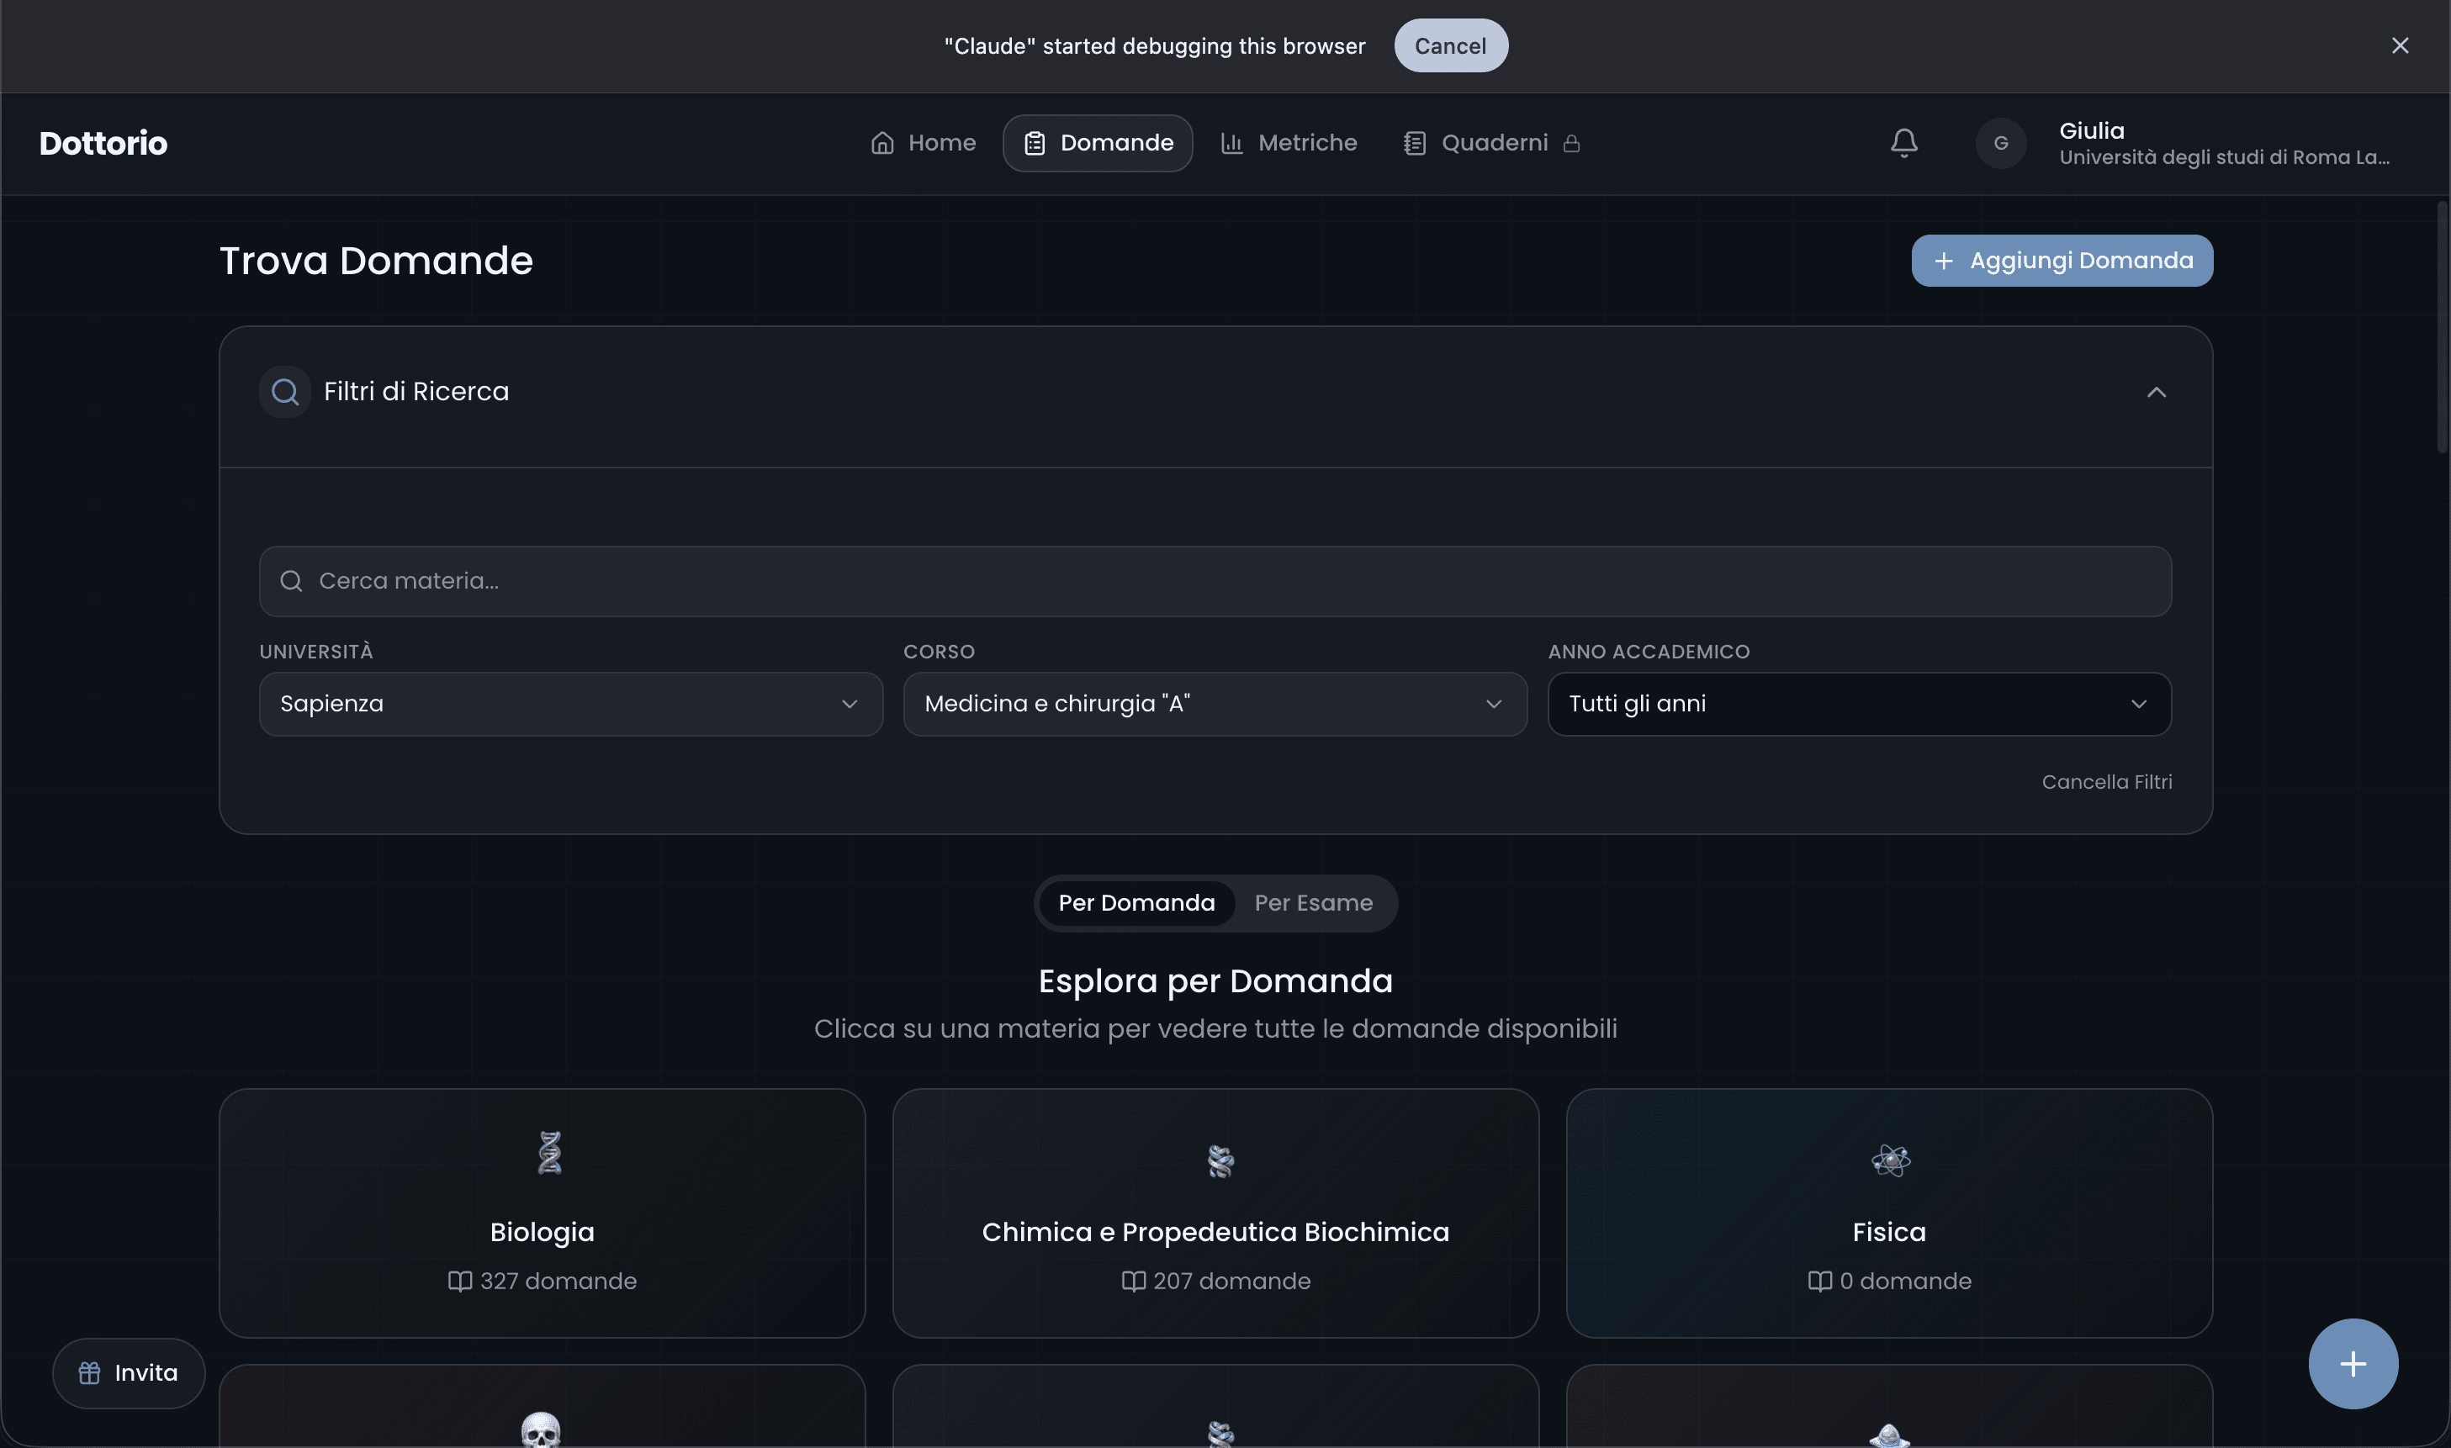This screenshot has width=2451, height=1448.
Task: Click the G user avatar
Action: click(x=2000, y=144)
